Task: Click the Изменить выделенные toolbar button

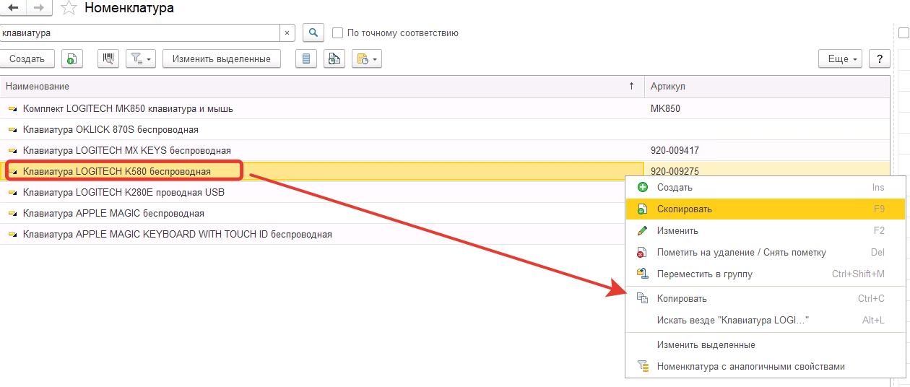Action: click(222, 59)
